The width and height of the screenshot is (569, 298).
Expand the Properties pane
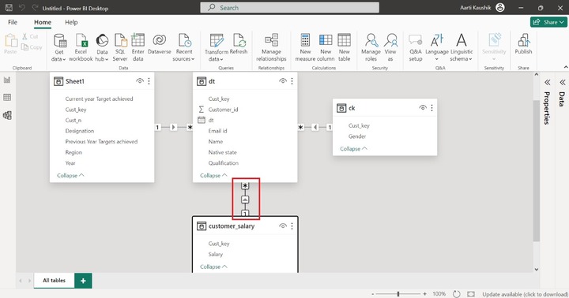[547, 83]
